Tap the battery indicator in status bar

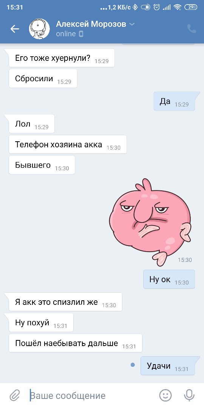coord(191,7)
